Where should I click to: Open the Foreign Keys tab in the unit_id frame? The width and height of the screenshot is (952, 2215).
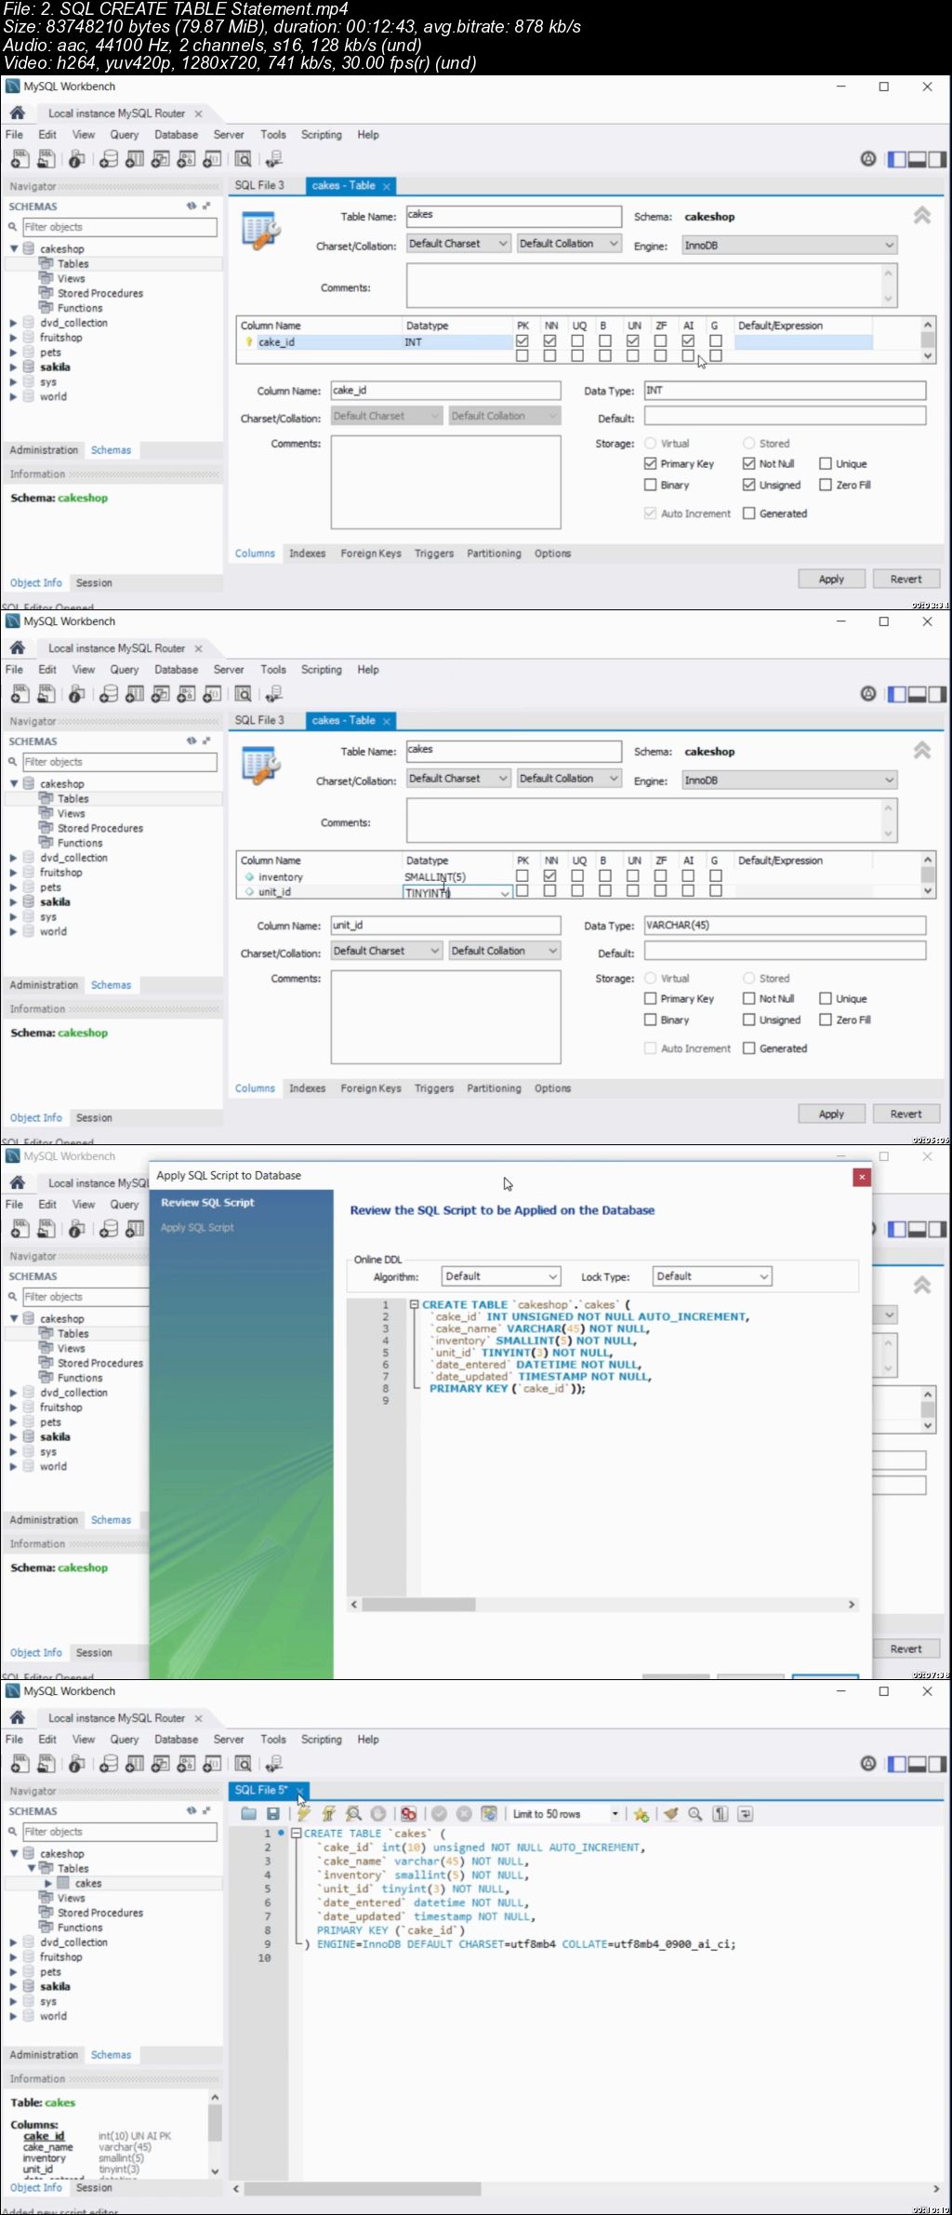[371, 1088]
